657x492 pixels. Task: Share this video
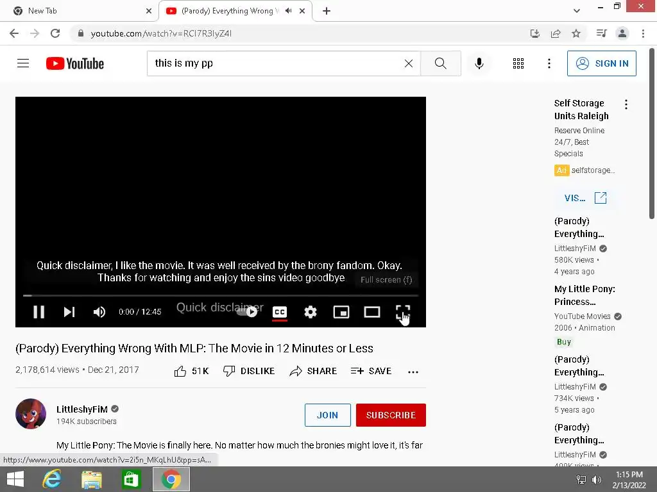tap(313, 371)
